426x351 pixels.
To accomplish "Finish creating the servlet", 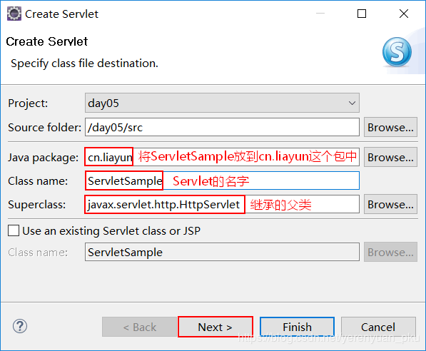I will [297, 327].
